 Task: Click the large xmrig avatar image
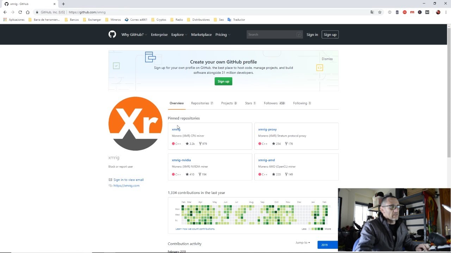(135, 124)
